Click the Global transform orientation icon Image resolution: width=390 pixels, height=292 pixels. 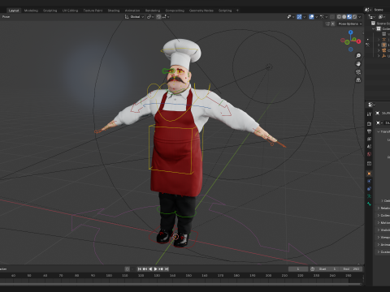coord(127,17)
